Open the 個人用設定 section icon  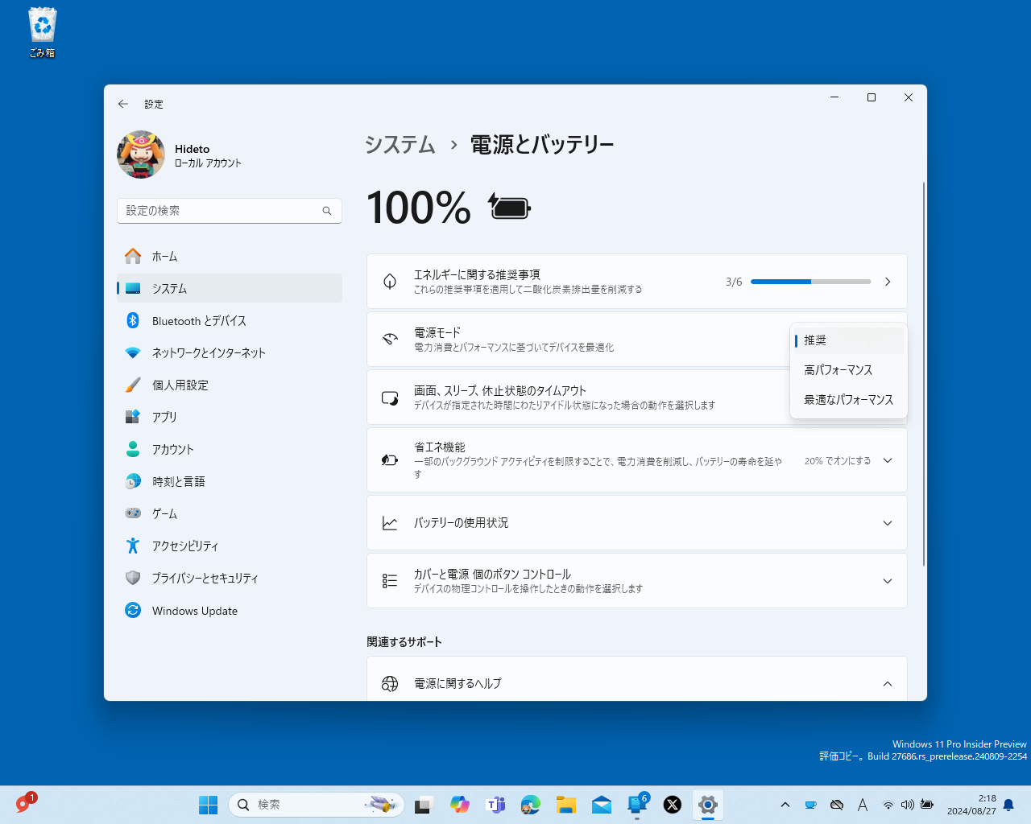[133, 385]
